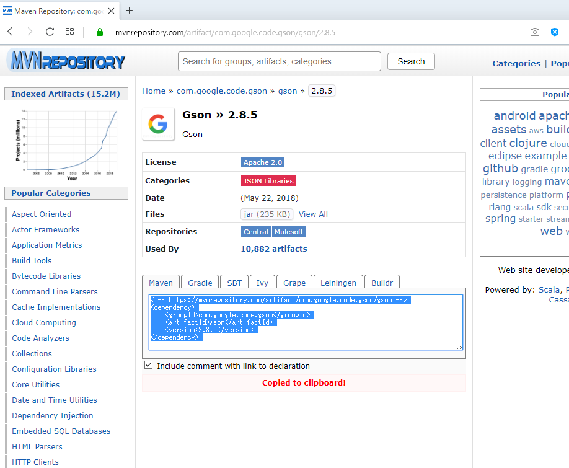Open the blue ad-blocker shield icon
Viewport: 569px width, 468px height.
pos(555,32)
